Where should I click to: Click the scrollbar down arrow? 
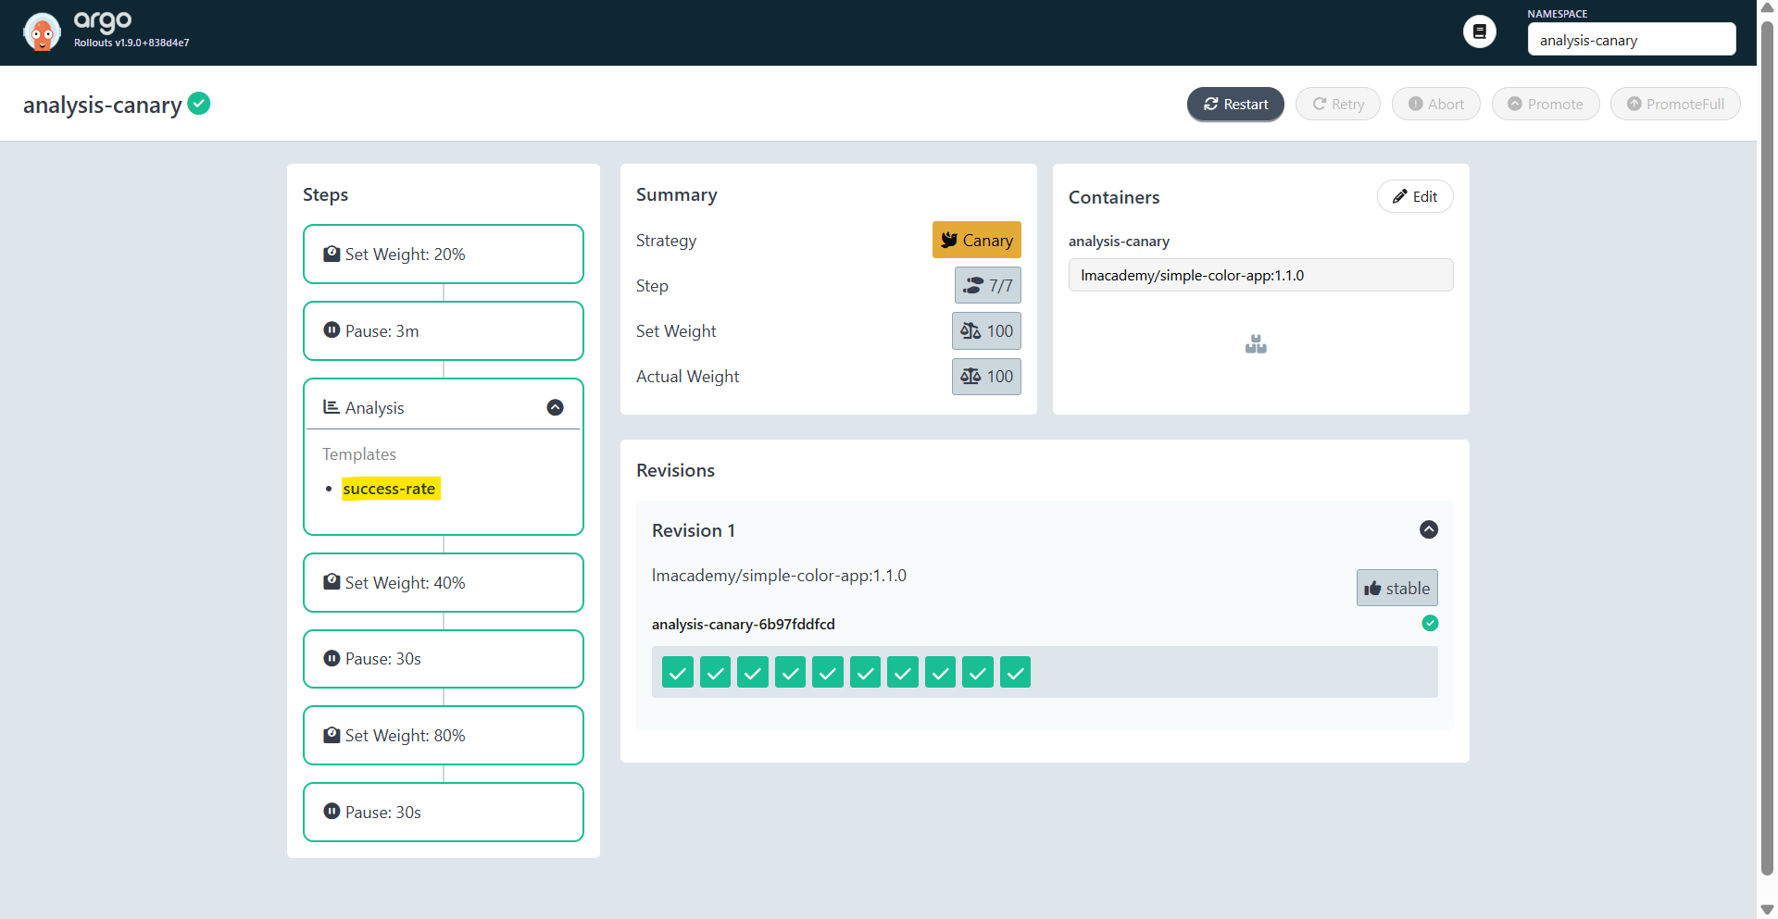point(1767,910)
